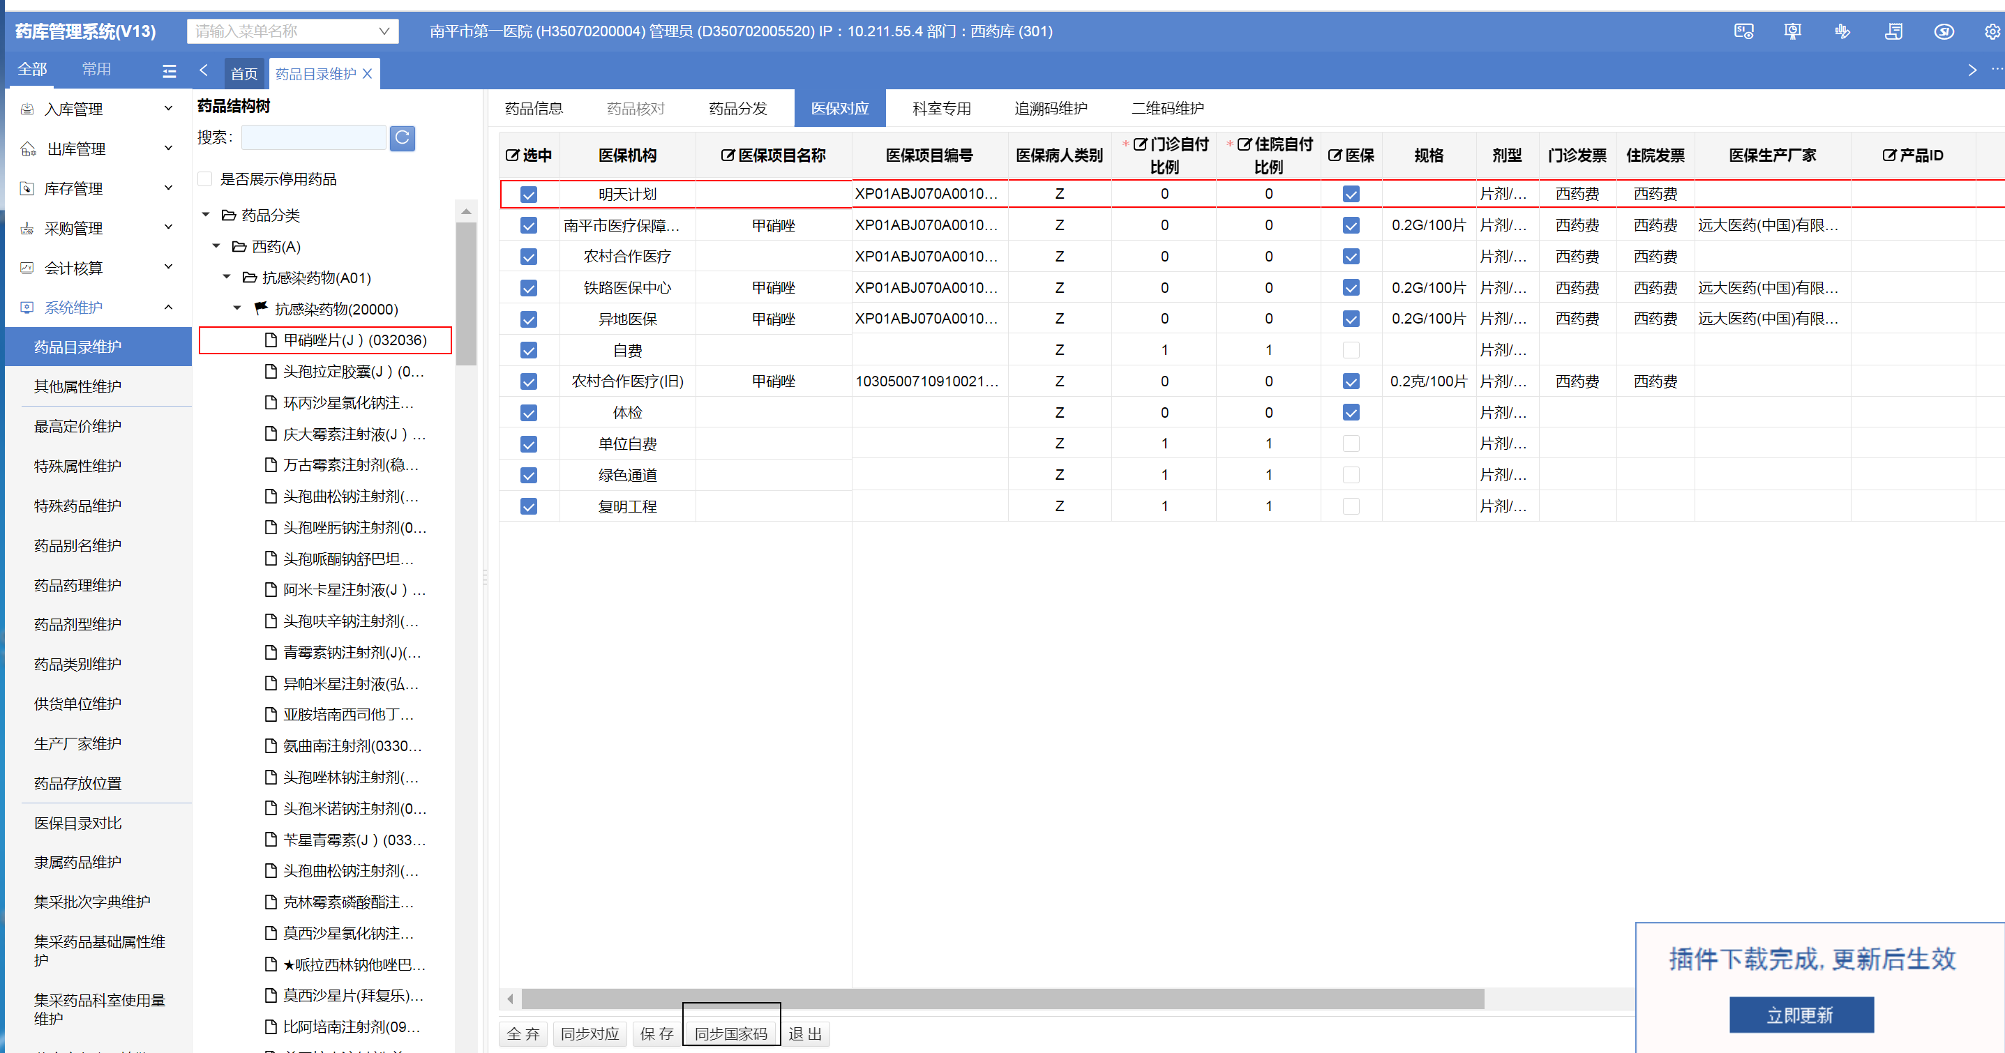The height and width of the screenshot is (1053, 2005).
Task: Check the 医保 checkbox in 单位自费 row
Action: coord(1351,444)
